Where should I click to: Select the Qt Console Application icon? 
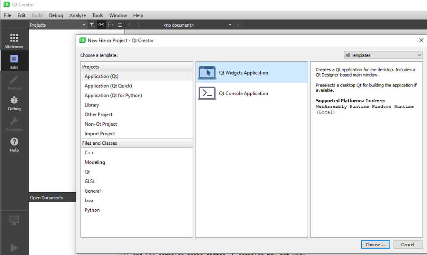[207, 94]
